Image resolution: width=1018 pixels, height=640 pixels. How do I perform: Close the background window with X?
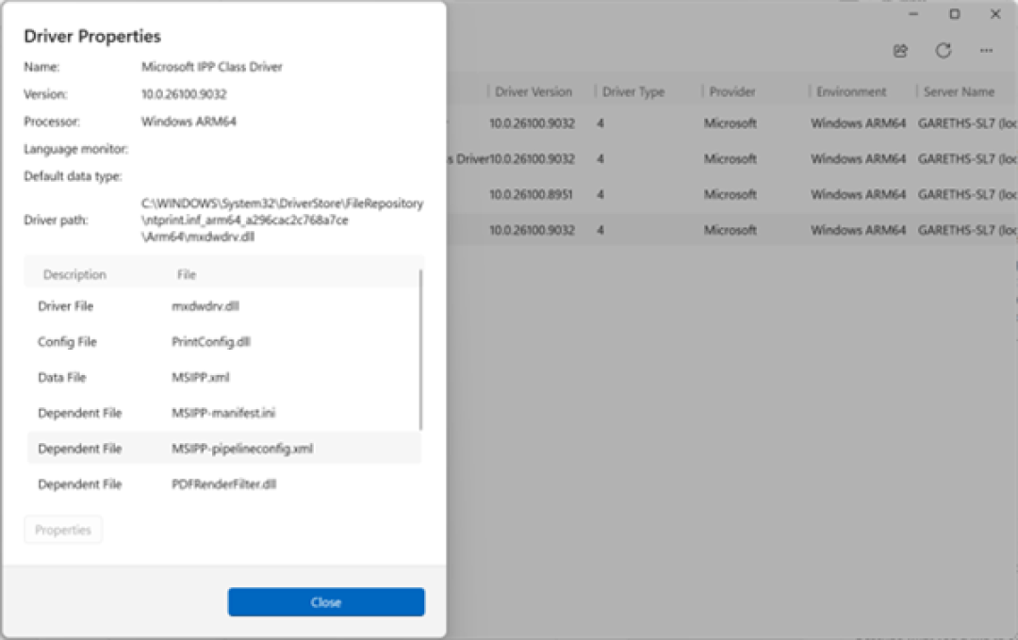995,13
